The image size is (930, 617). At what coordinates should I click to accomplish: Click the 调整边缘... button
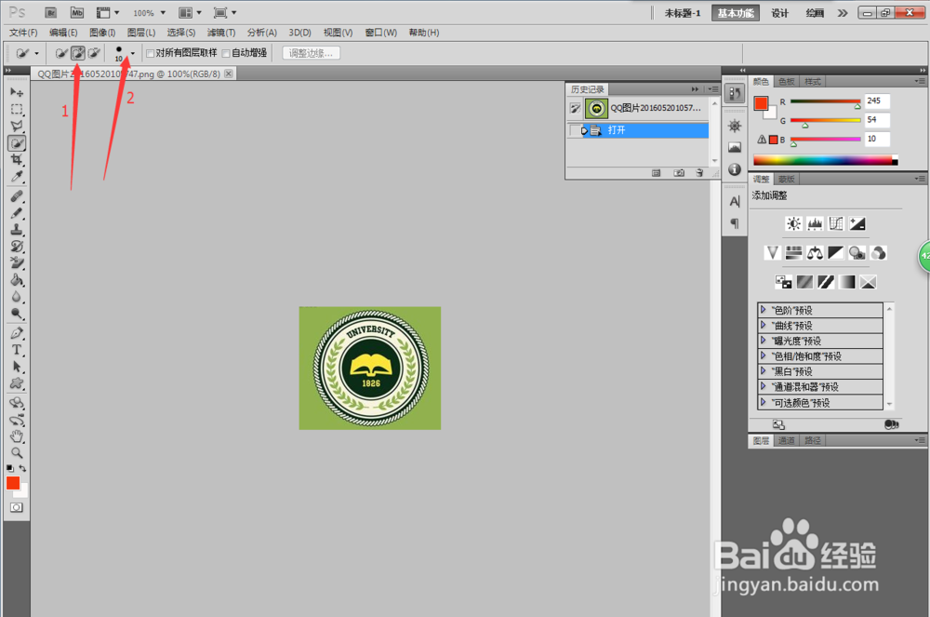coord(311,53)
